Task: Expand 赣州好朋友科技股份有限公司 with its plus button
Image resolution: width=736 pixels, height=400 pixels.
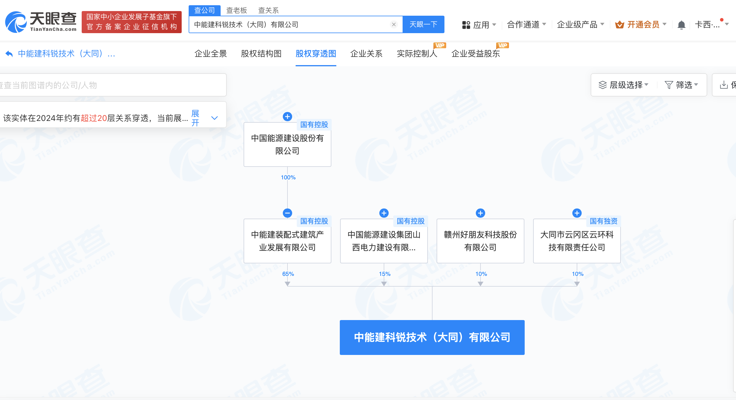Action: click(x=480, y=213)
